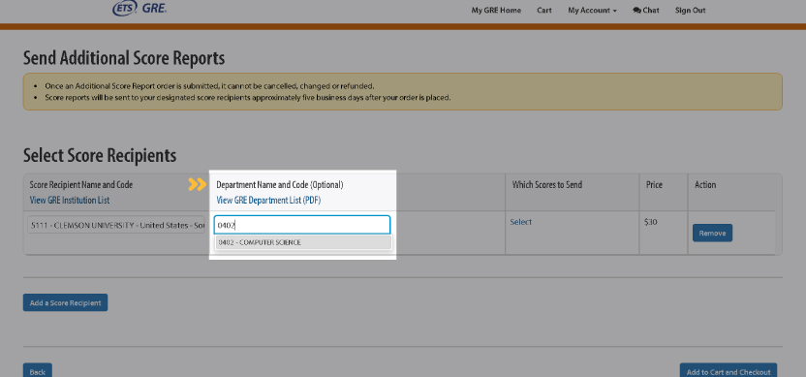
Task: Remove the Clemson University recipient
Action: pyautogui.click(x=712, y=233)
